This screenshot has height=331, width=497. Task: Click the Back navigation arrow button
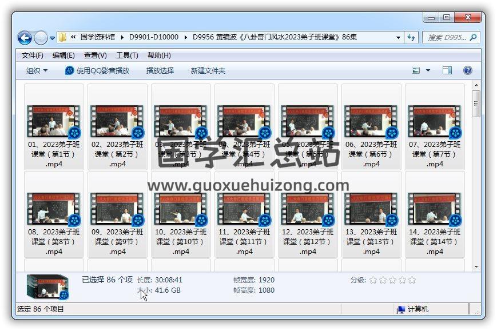[25, 38]
